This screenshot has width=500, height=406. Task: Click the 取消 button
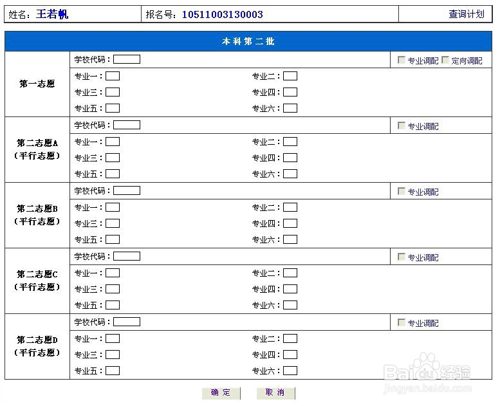[275, 392]
